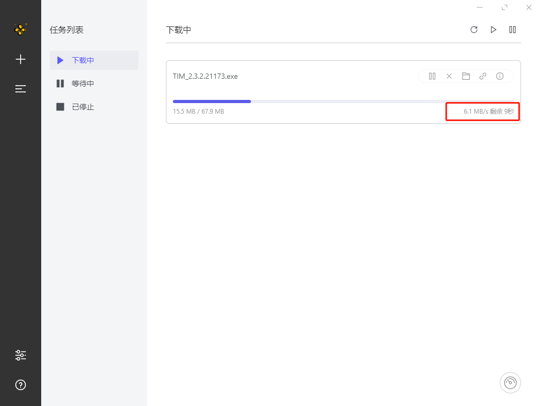The height and width of the screenshot is (406, 540).
Task: Click the 6.1 MB/s 剩余 9秒 speed text
Action: coord(489,112)
